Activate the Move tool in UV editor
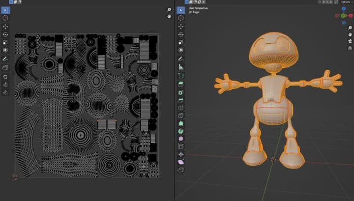Viewport: 354px width, 201px height. tap(5, 26)
